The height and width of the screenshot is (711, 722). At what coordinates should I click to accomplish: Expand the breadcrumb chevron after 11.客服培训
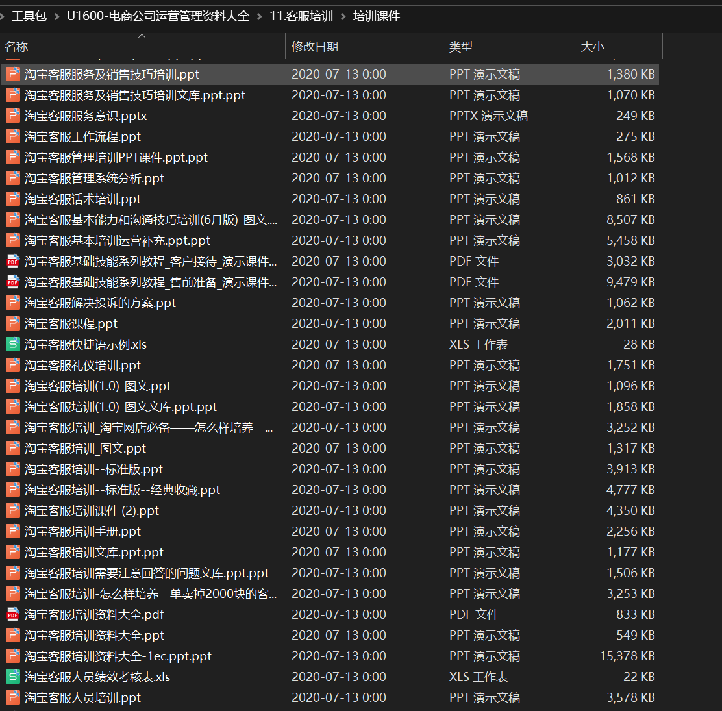point(343,17)
